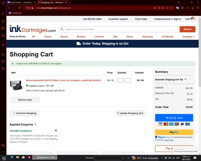This screenshot has width=201, height=161.
Task: Switch to Verify Codes SimplyCodes tab
Action: (22, 3)
